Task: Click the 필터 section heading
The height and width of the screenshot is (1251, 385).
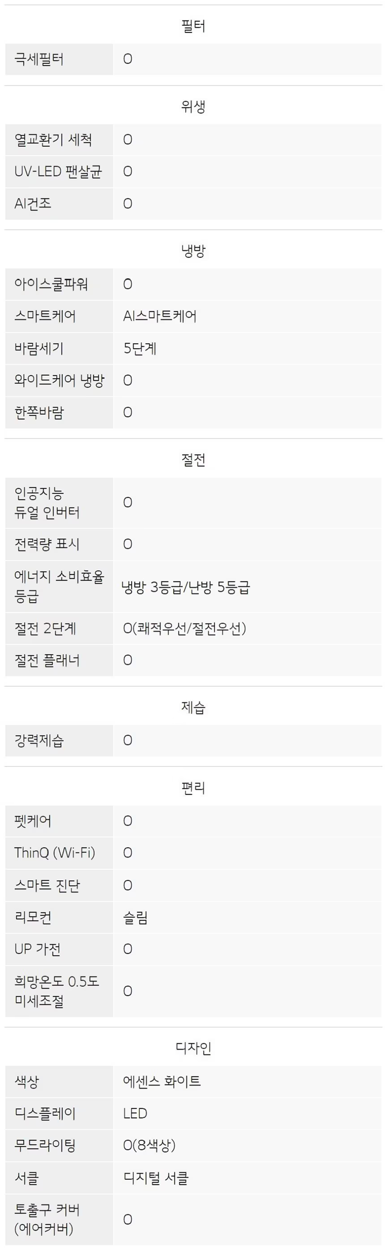Action: pyautogui.click(x=193, y=26)
